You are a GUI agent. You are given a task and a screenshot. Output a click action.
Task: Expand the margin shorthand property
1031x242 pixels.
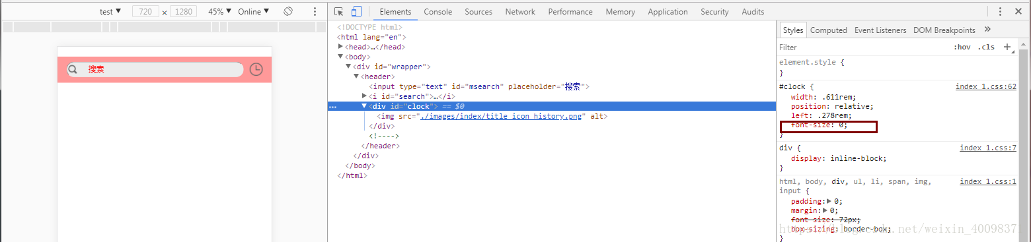click(x=825, y=211)
